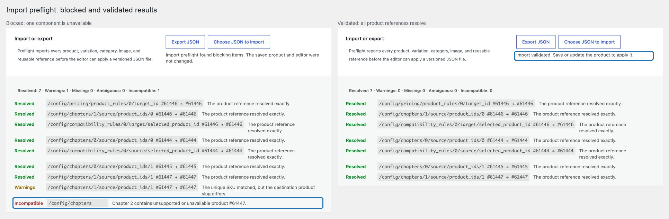Image resolution: width=669 pixels, height=219 pixels.
Task: Click 'Resolved: 7 · Warnings: 0' summary line
Action: click(x=421, y=91)
